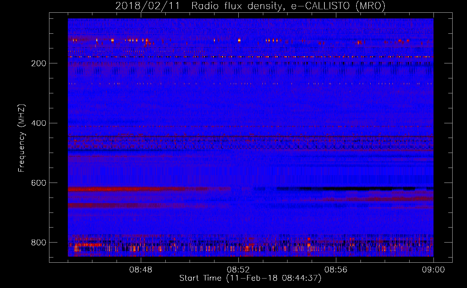The width and height of the screenshot is (467, 288).
Task: Click the 600 frequency tick label
Action: point(39,183)
